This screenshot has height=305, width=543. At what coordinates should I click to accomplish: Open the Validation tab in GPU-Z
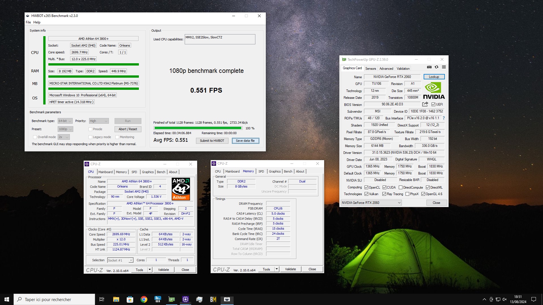403,69
